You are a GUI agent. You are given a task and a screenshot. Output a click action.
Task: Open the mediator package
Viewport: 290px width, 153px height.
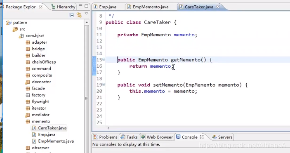coord(40,115)
